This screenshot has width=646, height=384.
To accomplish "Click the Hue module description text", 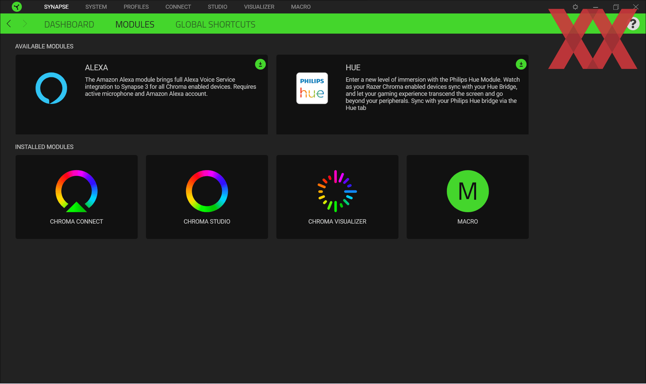I will [433, 94].
